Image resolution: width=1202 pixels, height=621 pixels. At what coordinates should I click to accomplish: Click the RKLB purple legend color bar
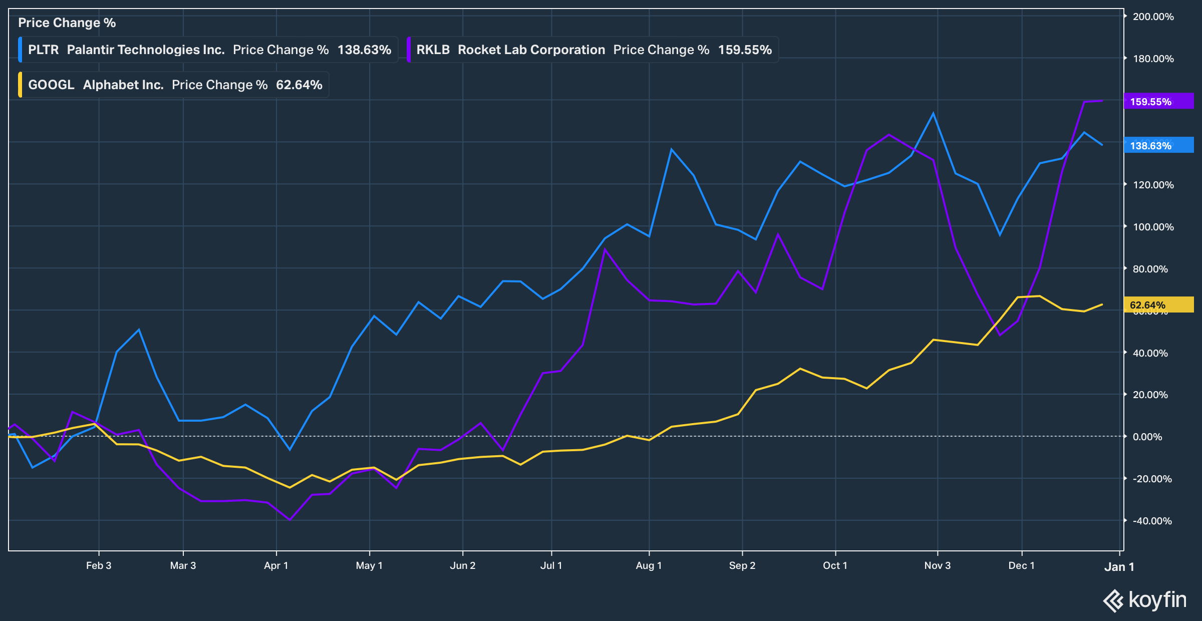(409, 50)
